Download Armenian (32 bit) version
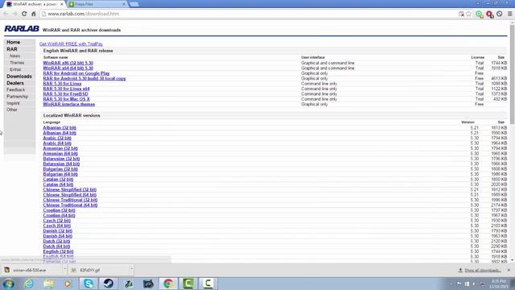515x290 pixels. click(x=60, y=148)
